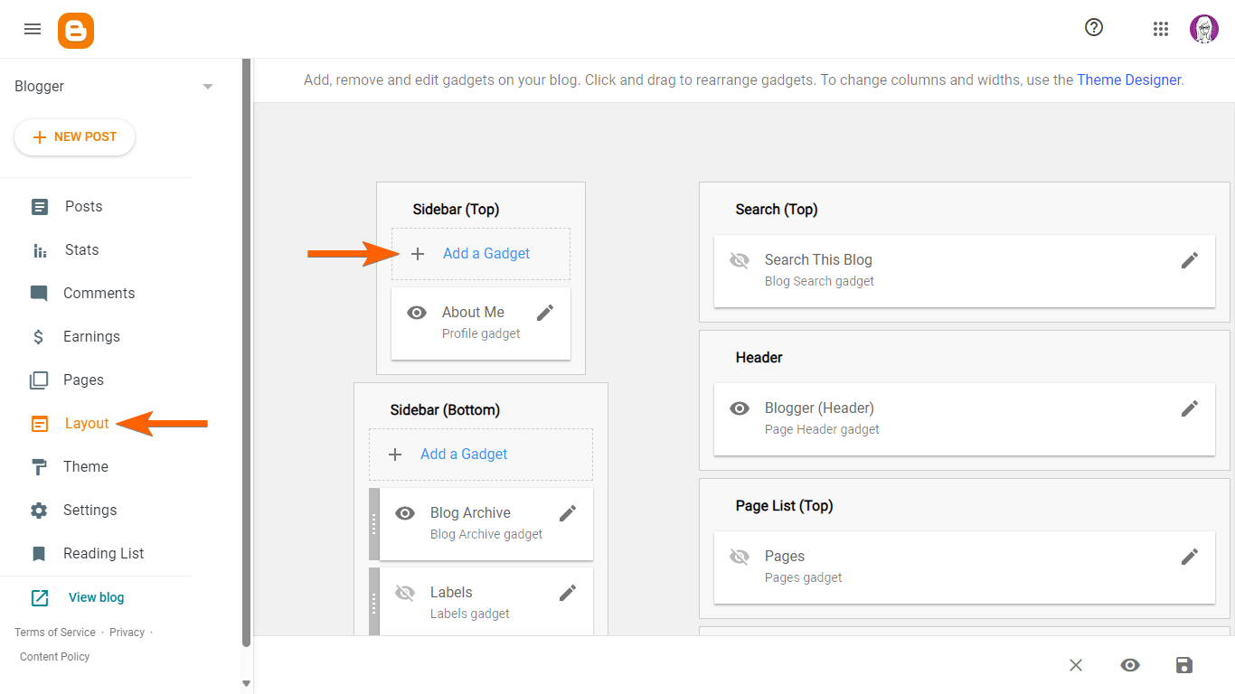Grab the Blog Archive drag handle

point(374,524)
